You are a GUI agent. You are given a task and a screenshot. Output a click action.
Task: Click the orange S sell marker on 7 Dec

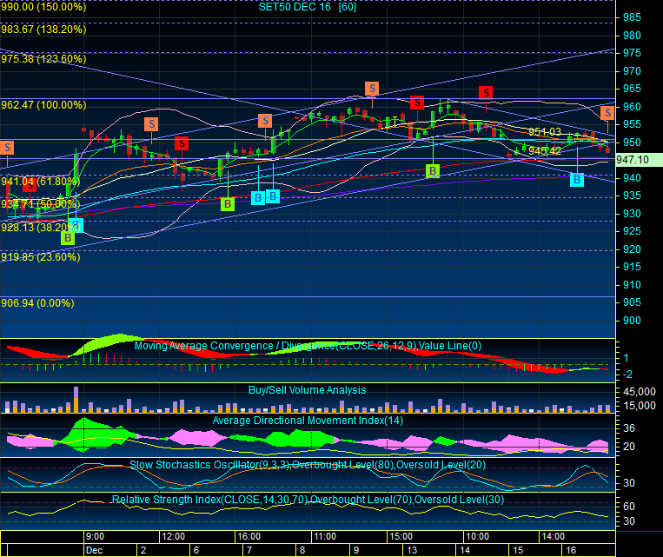[265, 121]
